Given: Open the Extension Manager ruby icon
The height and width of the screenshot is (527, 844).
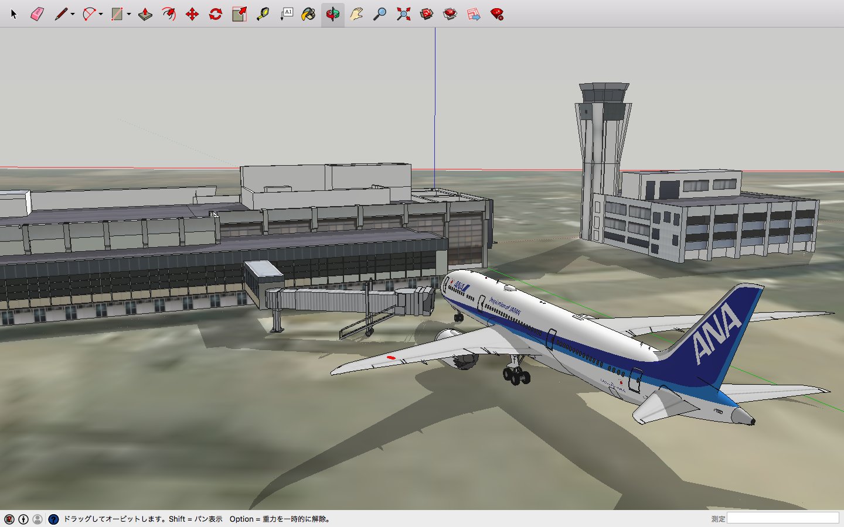Looking at the screenshot, I should (x=497, y=14).
